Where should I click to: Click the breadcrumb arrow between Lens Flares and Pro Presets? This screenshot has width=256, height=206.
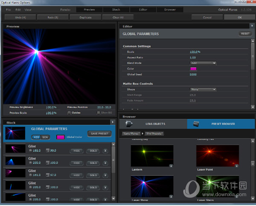point(143,134)
